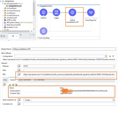Expand the src/main/resources folder

(x=3, y=11)
